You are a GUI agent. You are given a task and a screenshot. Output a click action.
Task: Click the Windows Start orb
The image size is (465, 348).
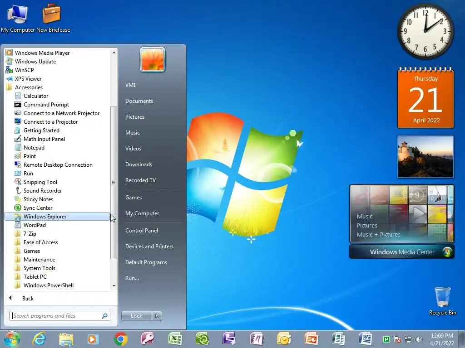click(x=12, y=339)
